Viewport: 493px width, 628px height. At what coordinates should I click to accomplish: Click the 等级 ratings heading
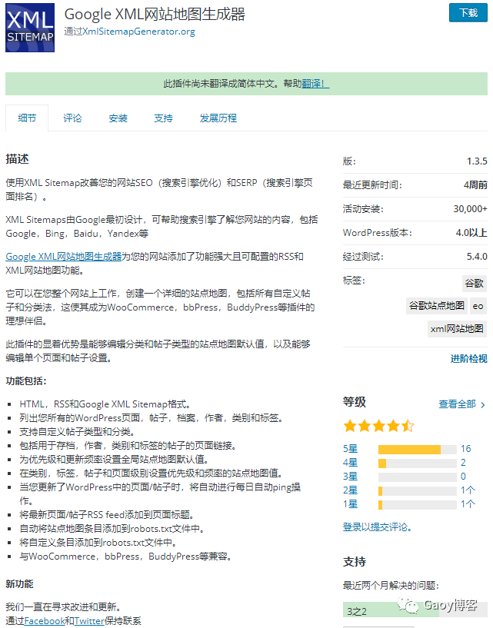click(355, 402)
